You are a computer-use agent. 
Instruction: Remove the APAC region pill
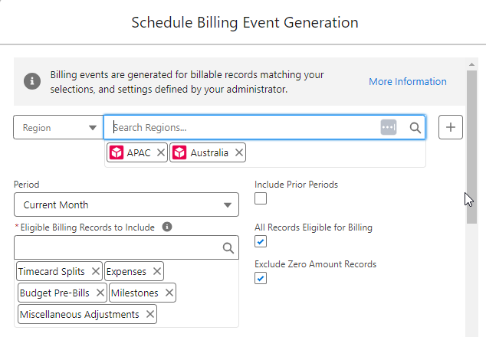click(160, 152)
